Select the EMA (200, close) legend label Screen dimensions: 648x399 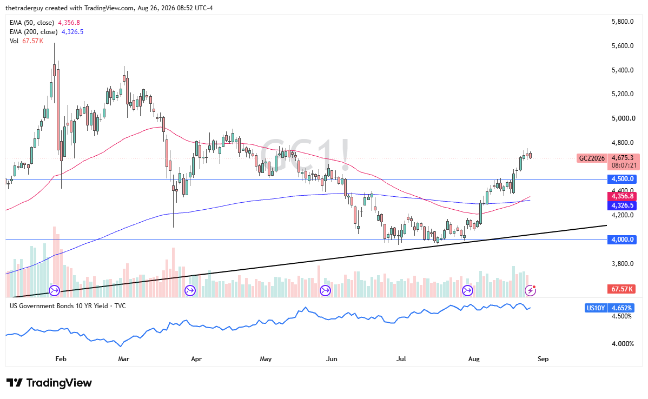(x=34, y=32)
